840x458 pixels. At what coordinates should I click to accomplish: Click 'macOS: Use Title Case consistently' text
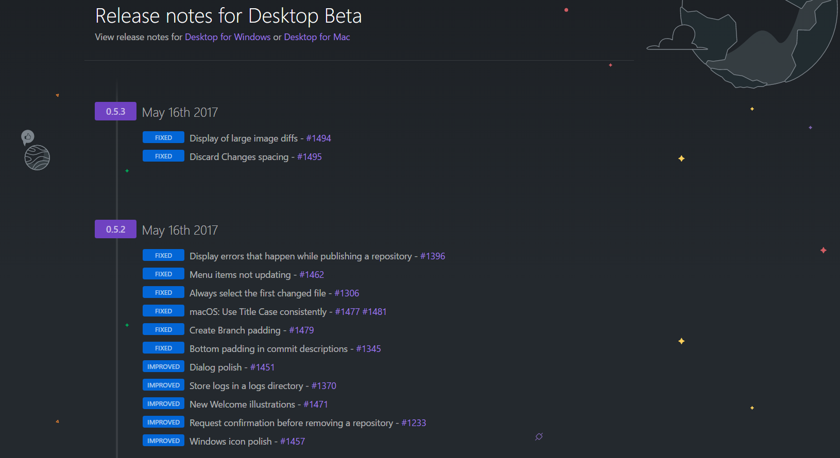click(x=258, y=312)
